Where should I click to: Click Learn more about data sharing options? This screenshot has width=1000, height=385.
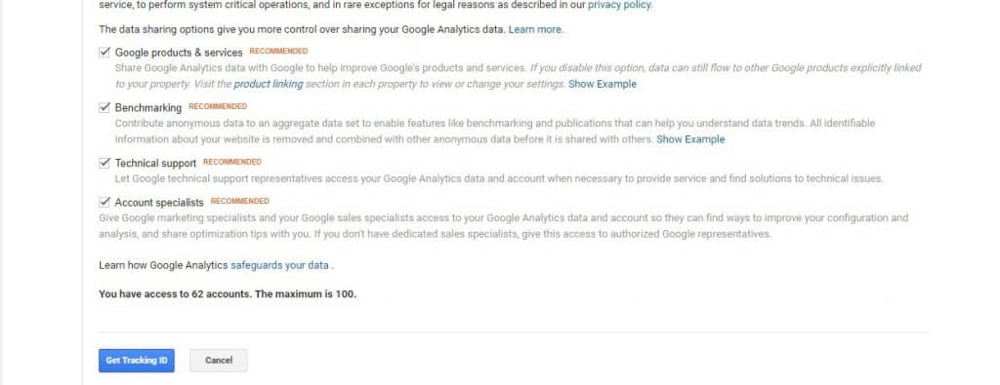point(534,29)
